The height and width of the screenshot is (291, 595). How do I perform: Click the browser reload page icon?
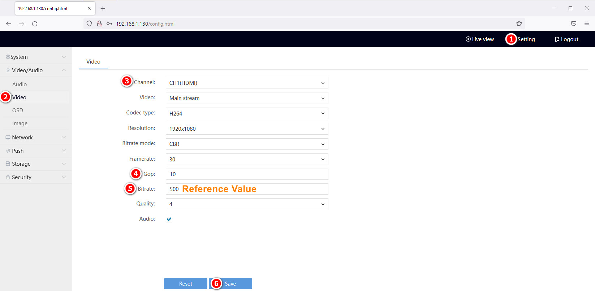(35, 24)
